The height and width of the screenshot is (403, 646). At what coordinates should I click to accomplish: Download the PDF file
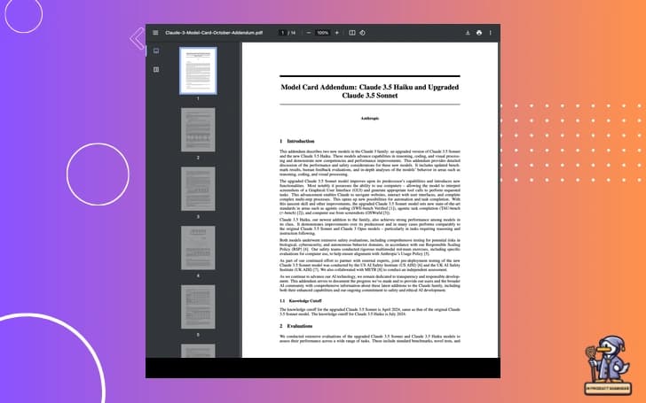click(468, 33)
